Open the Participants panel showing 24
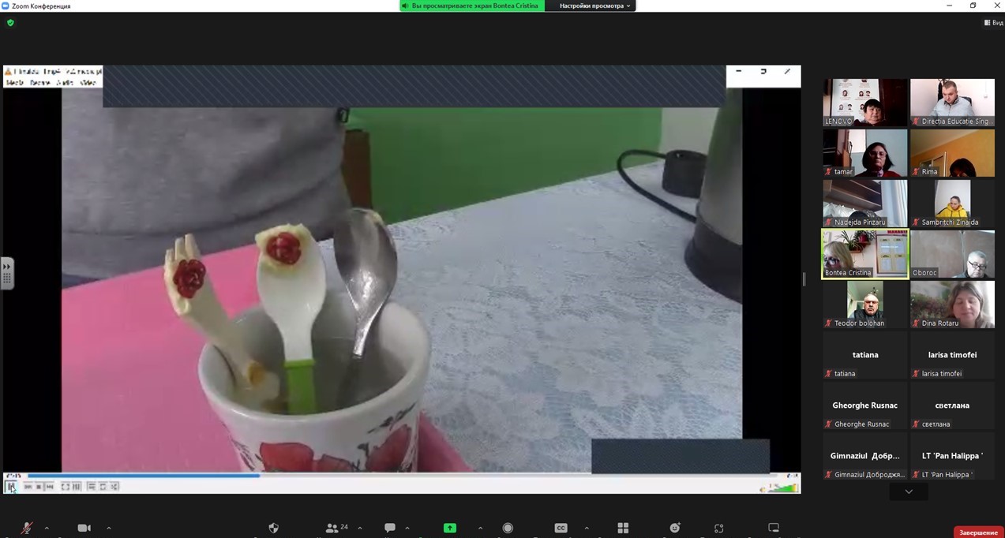 pyautogui.click(x=337, y=528)
